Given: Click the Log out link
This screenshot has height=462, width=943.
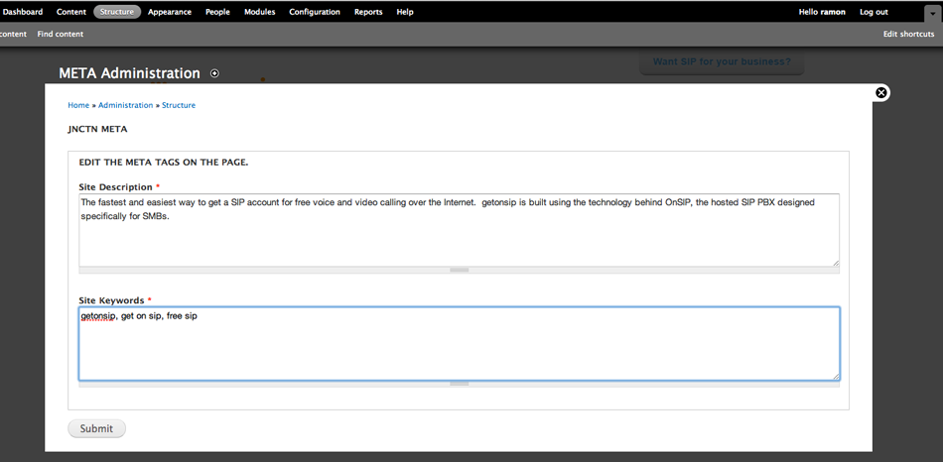Looking at the screenshot, I should (x=874, y=12).
